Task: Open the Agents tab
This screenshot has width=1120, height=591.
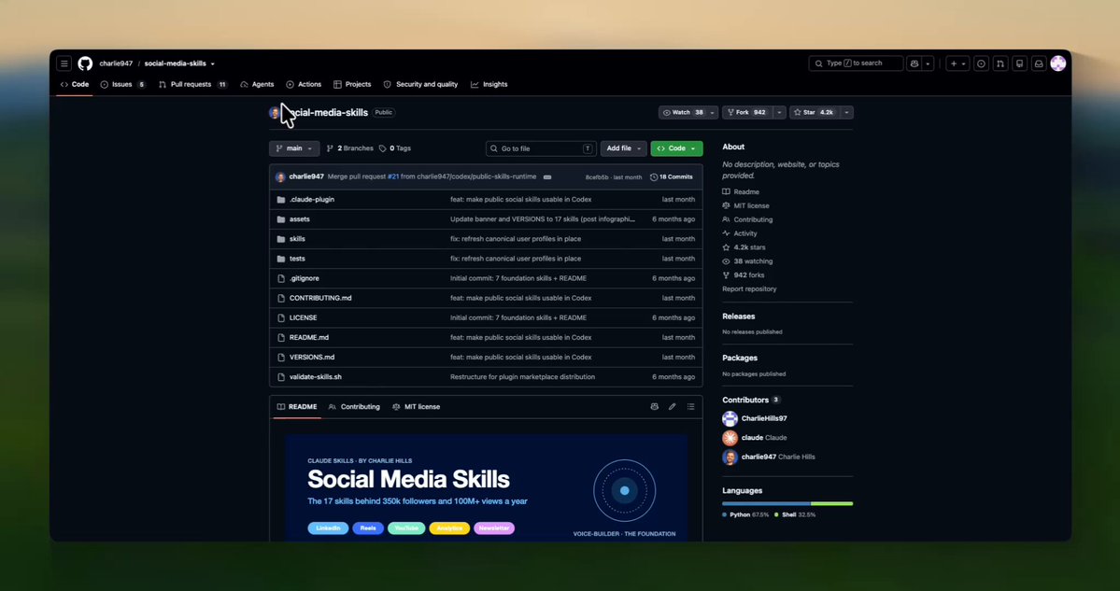Action: [257, 84]
